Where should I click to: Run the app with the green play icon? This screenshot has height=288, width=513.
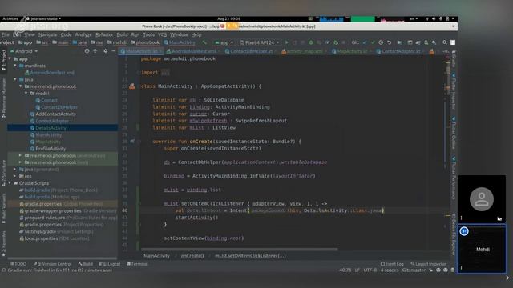click(x=287, y=42)
